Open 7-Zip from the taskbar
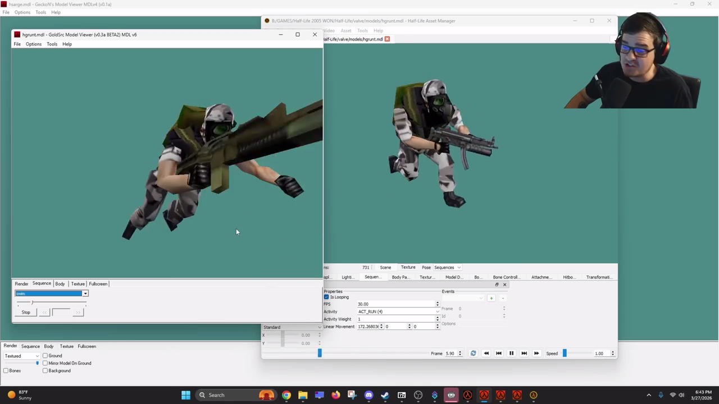The height and width of the screenshot is (404, 719). point(402,395)
